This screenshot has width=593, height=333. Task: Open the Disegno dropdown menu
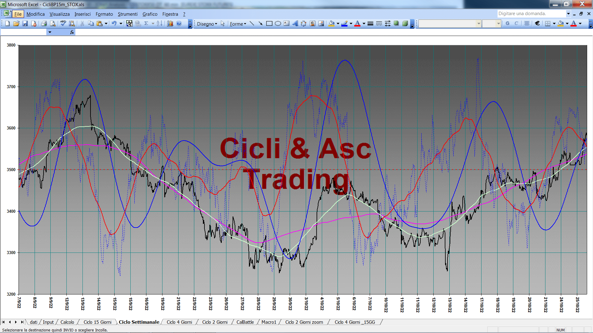pyautogui.click(x=207, y=24)
